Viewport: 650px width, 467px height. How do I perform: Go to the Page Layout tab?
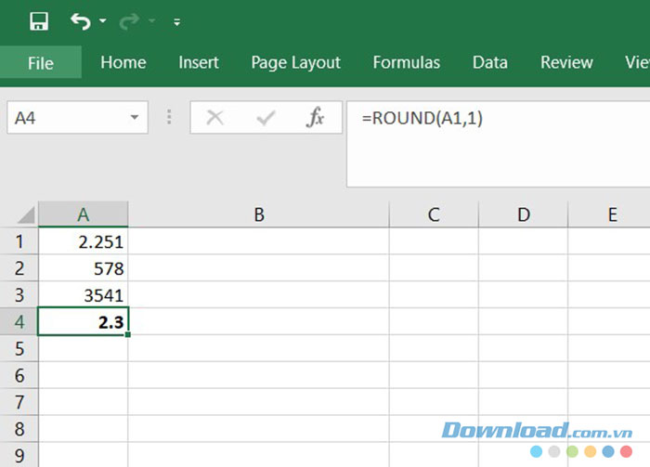click(x=295, y=63)
